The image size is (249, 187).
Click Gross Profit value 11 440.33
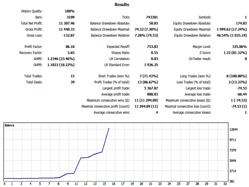(x=67, y=30)
